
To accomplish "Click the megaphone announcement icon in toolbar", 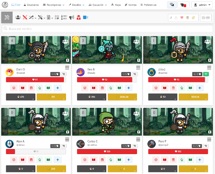I will pos(72,18).
